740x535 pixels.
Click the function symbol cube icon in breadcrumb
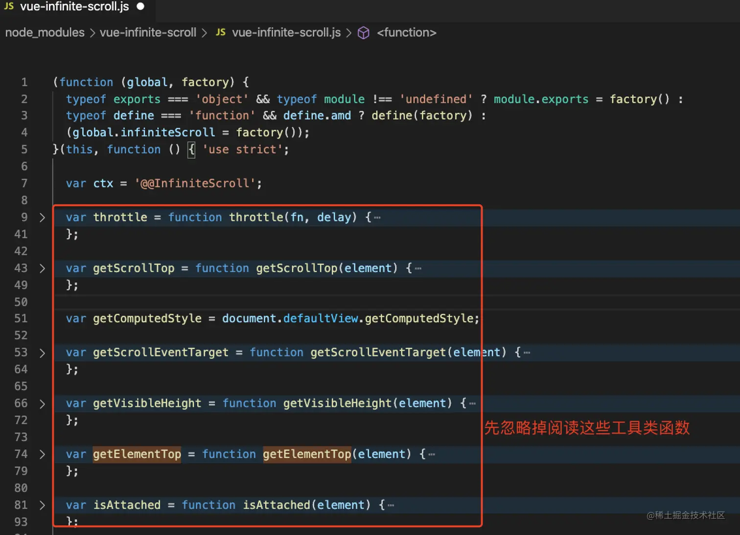[x=364, y=33]
